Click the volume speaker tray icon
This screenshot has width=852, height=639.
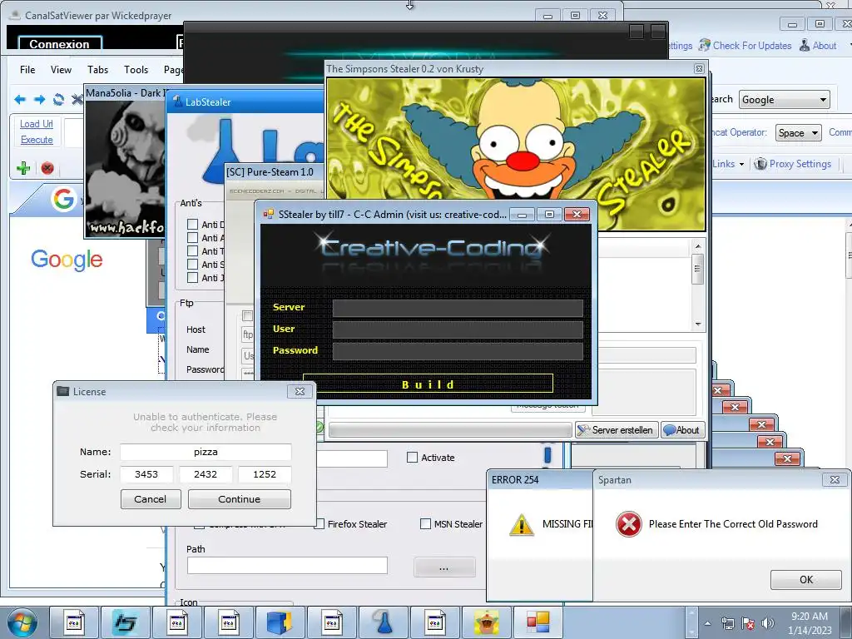coord(768,624)
